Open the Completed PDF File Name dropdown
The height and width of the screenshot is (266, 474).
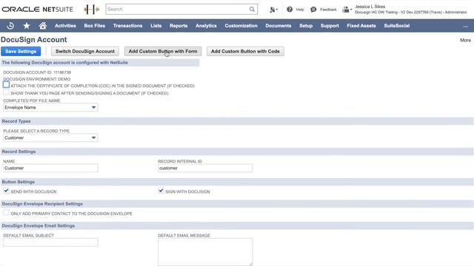(x=50, y=107)
